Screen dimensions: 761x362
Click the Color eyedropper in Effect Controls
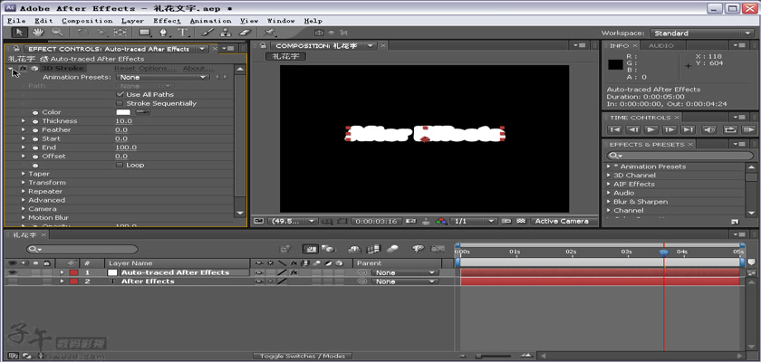[x=143, y=112]
